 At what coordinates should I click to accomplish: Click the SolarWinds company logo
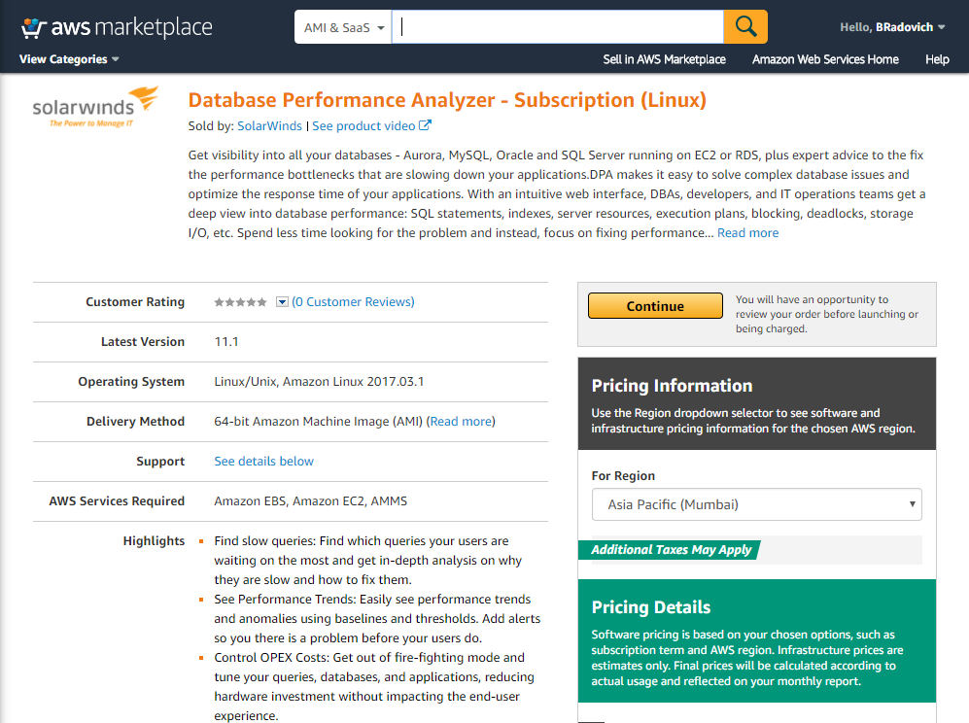coord(94,108)
